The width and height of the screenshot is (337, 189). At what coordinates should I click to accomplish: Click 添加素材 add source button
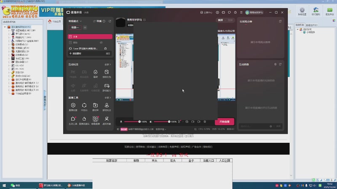75,53
